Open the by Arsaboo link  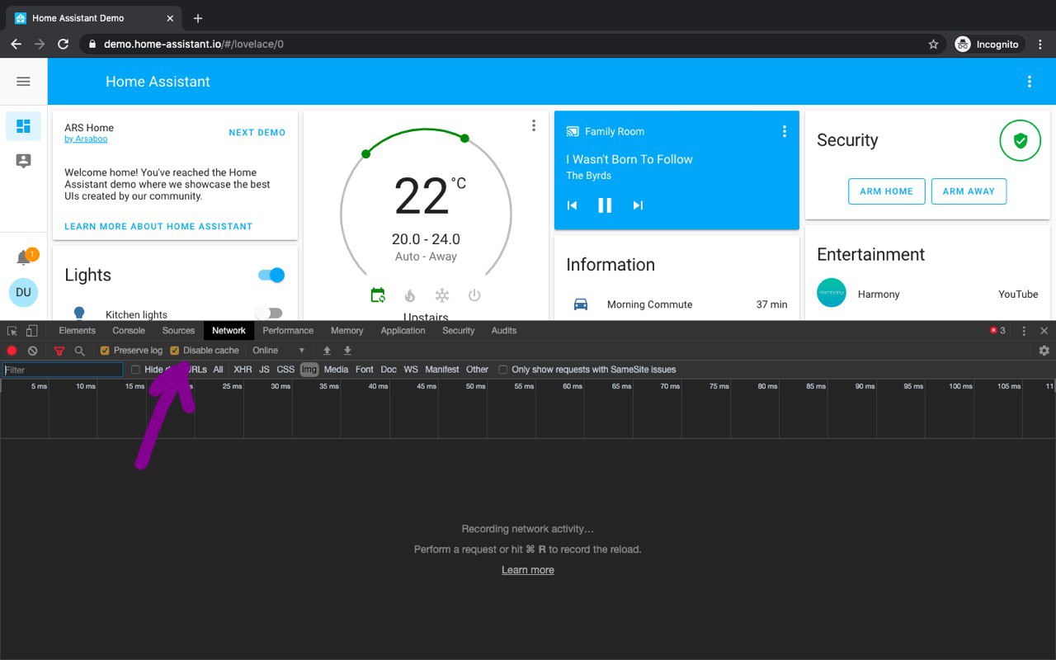click(x=86, y=139)
